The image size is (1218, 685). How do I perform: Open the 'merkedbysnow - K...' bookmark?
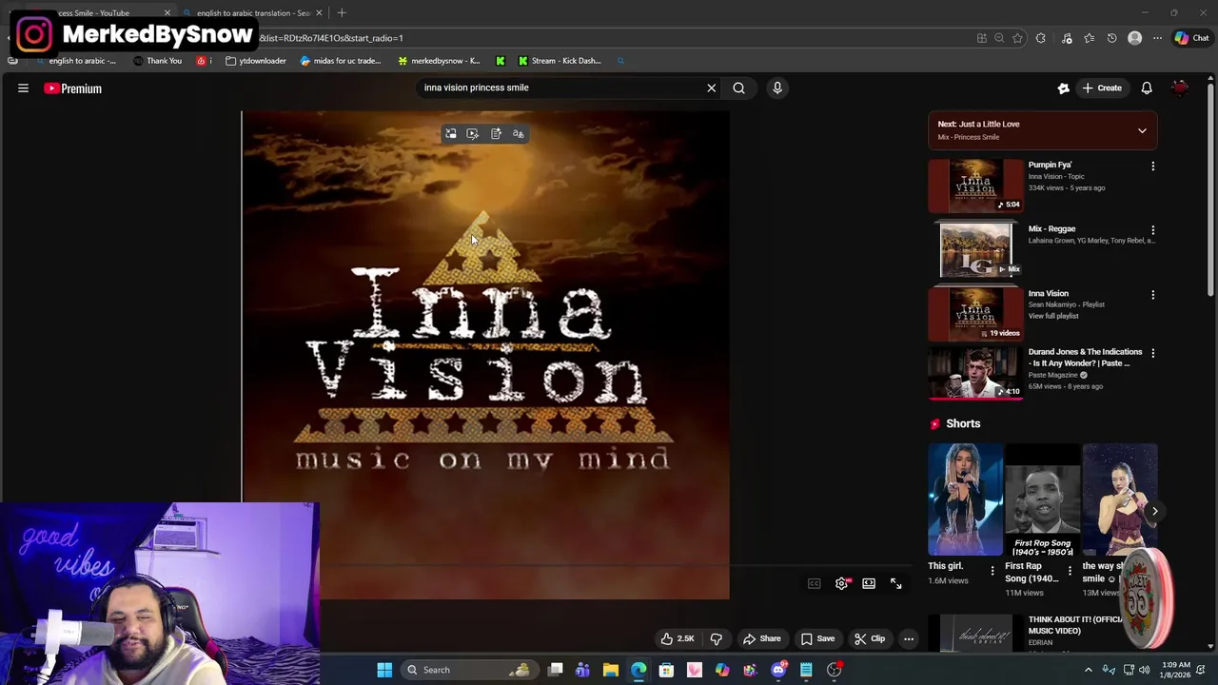point(439,61)
